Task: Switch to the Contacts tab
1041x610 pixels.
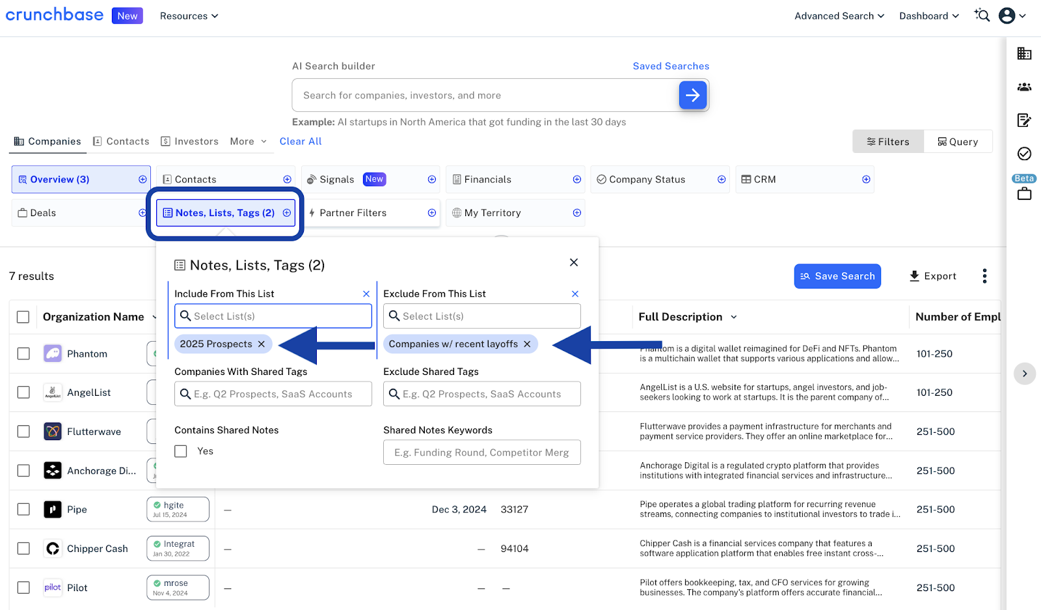Action: pos(121,141)
